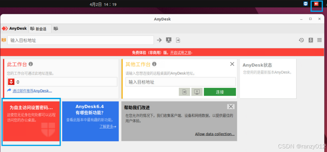The image size is (327, 152).
Task: Click the red AnyDesk ID icon
Action: coord(11,82)
